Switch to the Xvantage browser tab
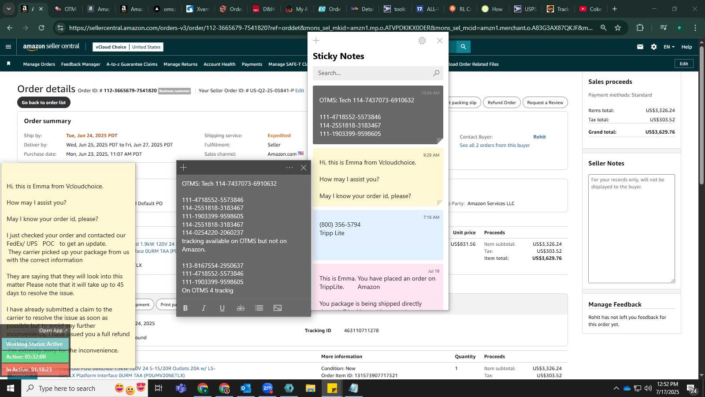Screen dimensions: 705x397 [197, 9]
